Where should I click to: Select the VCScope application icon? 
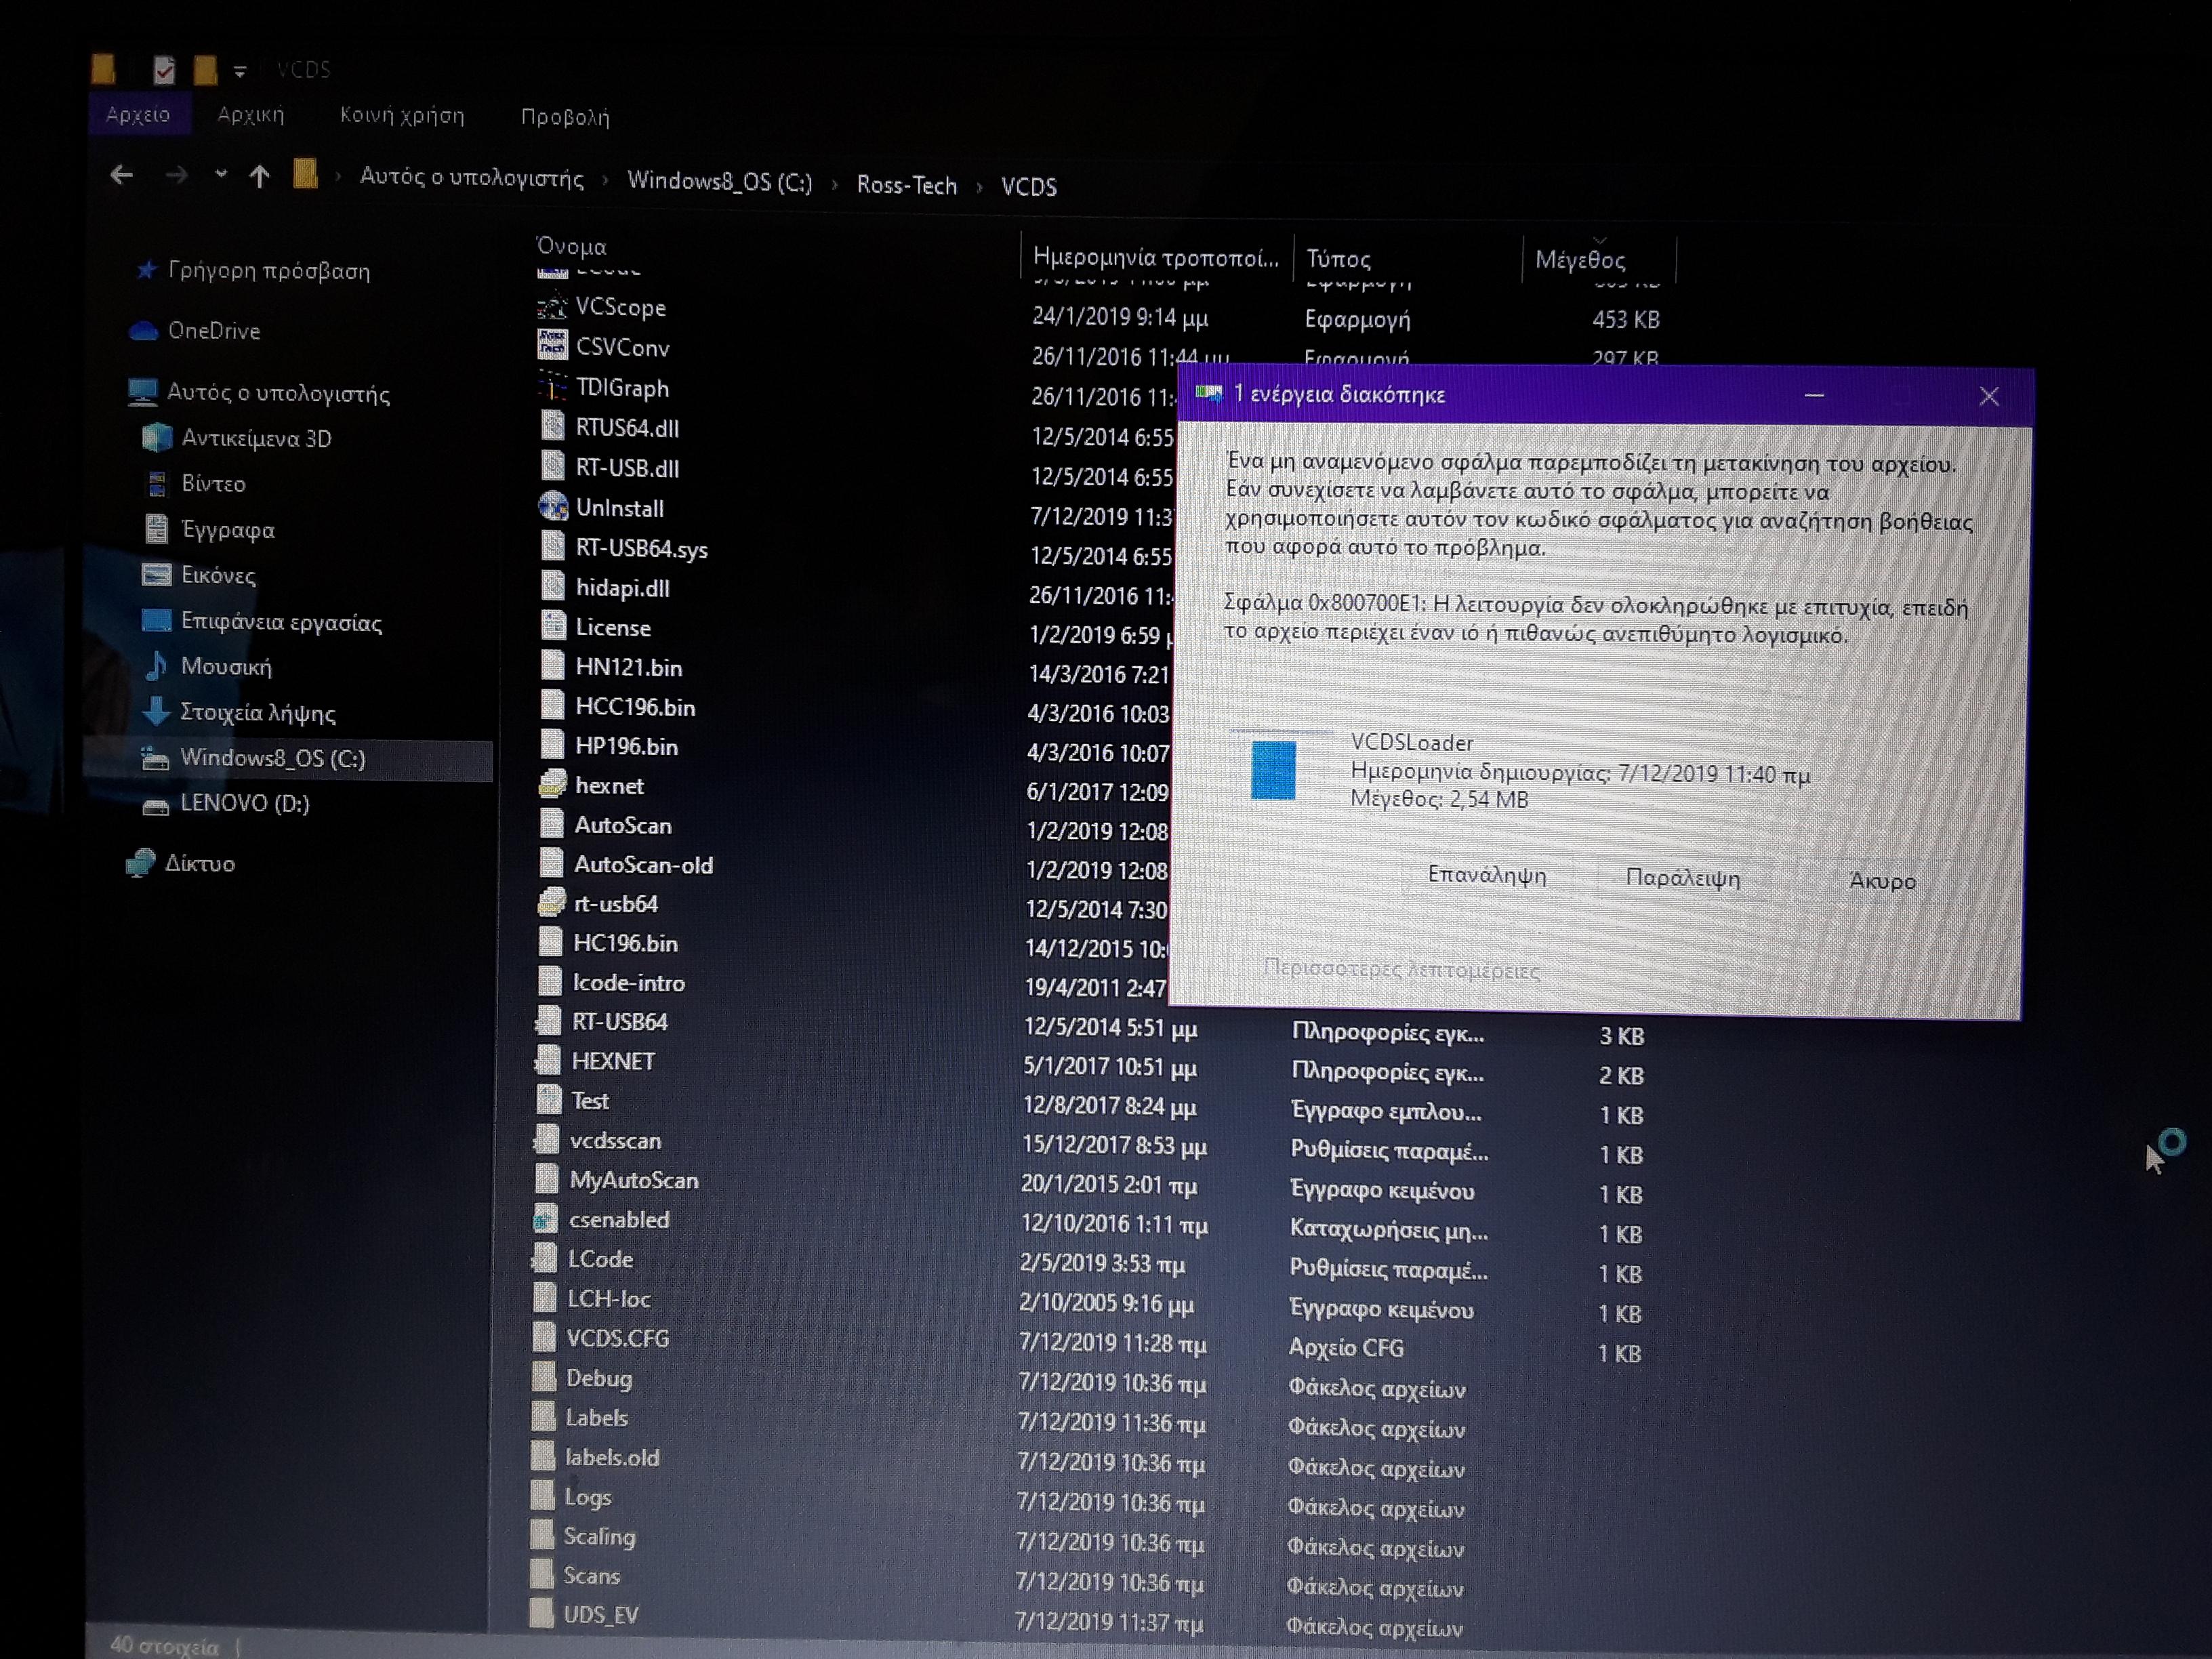pyautogui.click(x=552, y=305)
